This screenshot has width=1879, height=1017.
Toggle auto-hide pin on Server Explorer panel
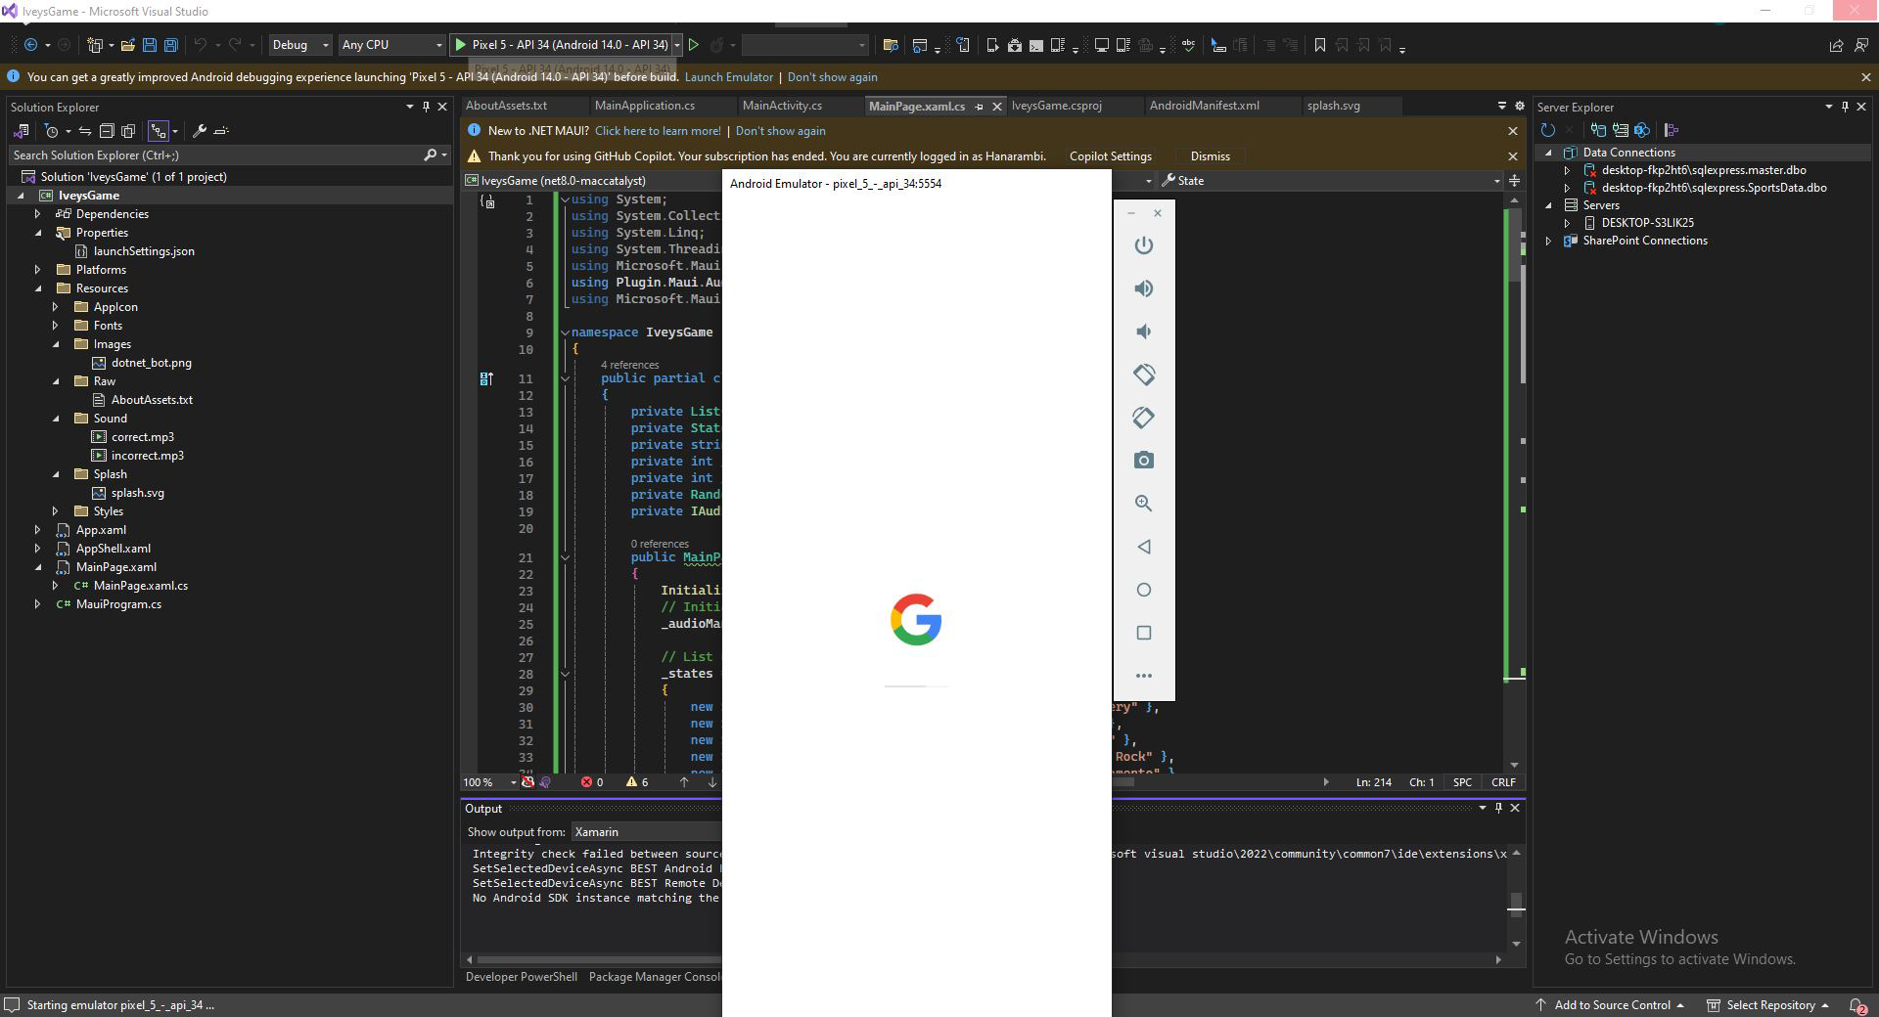pos(1845,107)
